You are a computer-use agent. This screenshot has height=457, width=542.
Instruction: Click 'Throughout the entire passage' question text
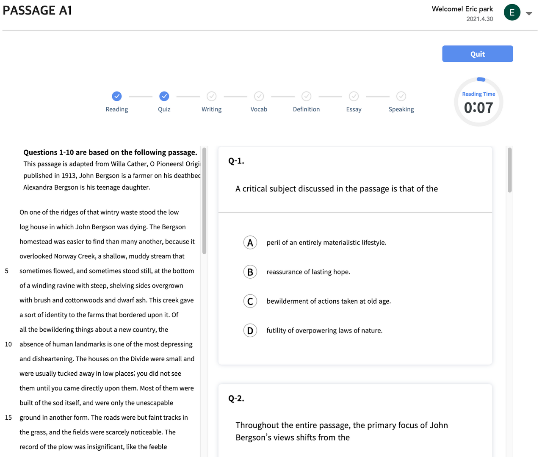tap(342, 431)
